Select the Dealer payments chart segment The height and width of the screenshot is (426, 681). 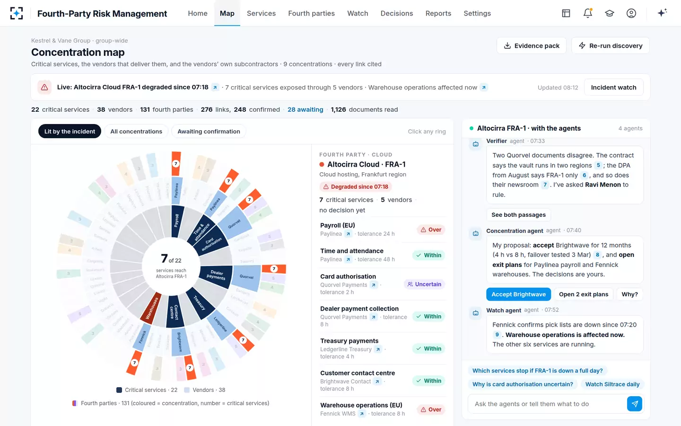pyautogui.click(x=216, y=275)
